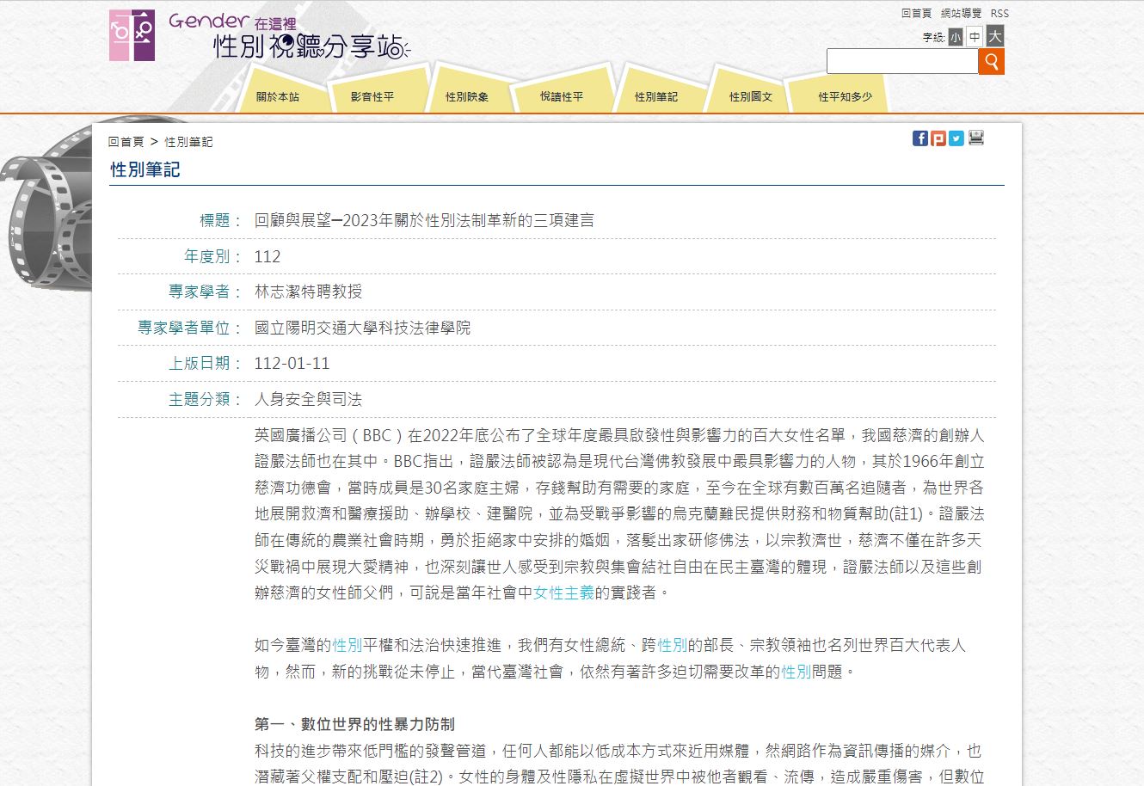The height and width of the screenshot is (786, 1144).
Task: Click the 標題： field label
Action: (221, 220)
